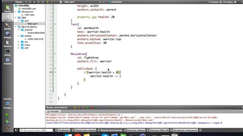
Task: Click the Start Debugging button
Action: coord(7,122)
